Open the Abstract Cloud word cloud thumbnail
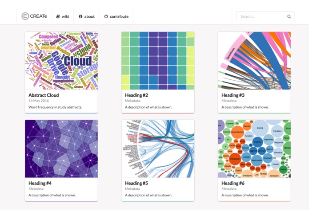 click(x=61, y=61)
